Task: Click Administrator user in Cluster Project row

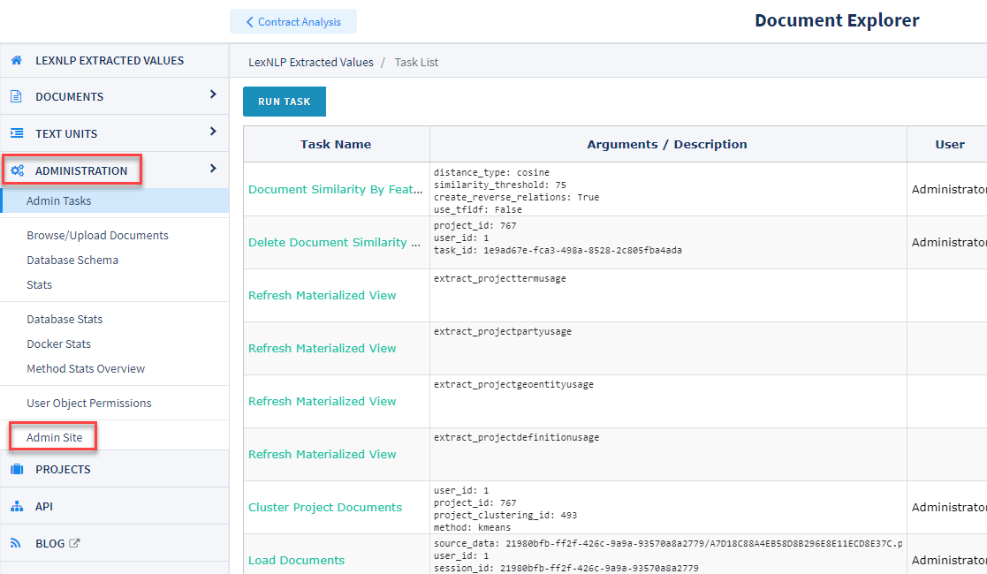Action: pyautogui.click(x=949, y=507)
